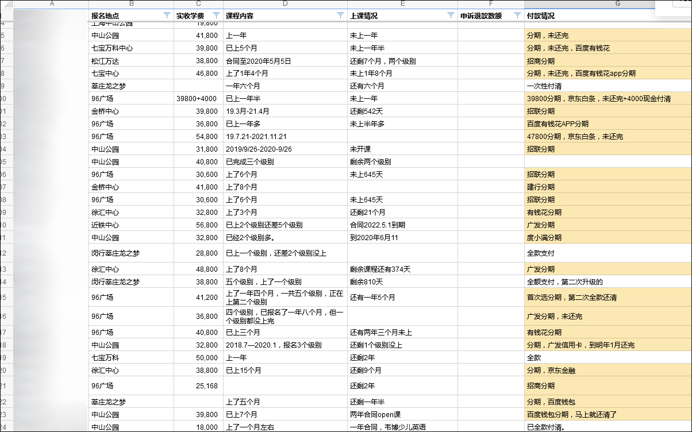Open the filter dropdown on 报名地点 column
692x432 pixels.
pyautogui.click(x=167, y=16)
